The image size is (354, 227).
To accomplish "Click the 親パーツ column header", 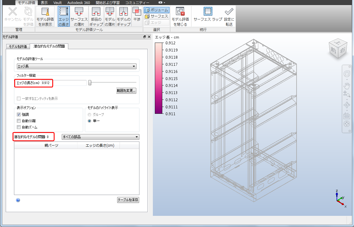I will (46, 145).
